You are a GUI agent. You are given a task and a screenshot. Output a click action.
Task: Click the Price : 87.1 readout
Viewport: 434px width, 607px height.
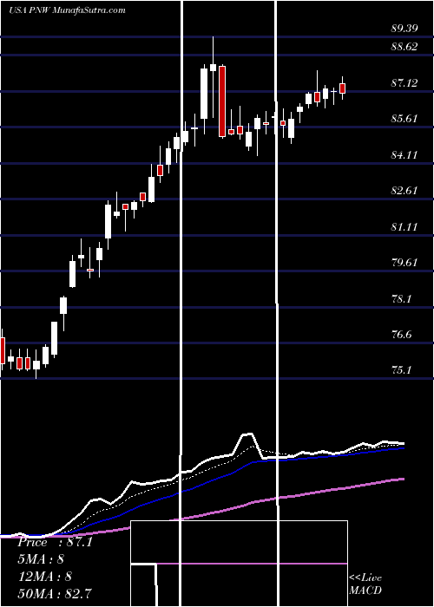click(55, 542)
